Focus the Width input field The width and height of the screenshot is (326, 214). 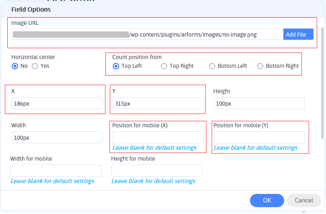coord(57,137)
